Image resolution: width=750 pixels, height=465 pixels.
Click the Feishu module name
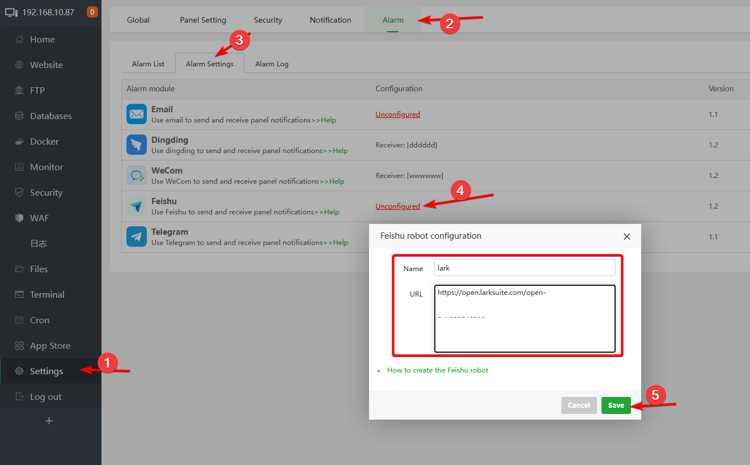[164, 201]
